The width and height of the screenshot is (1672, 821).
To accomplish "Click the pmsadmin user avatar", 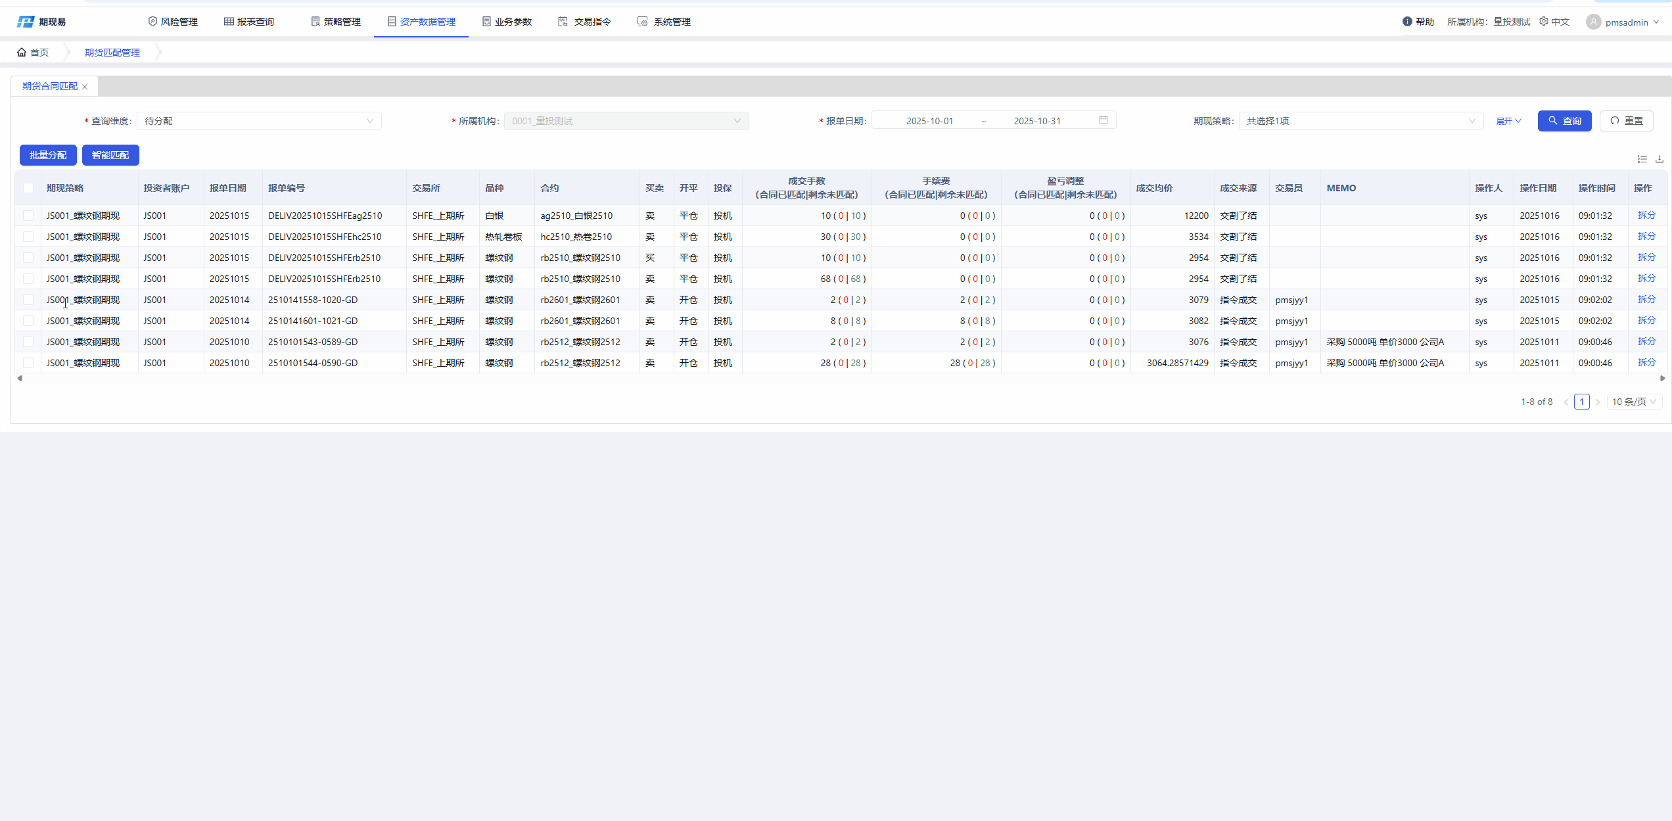I will click(1593, 22).
